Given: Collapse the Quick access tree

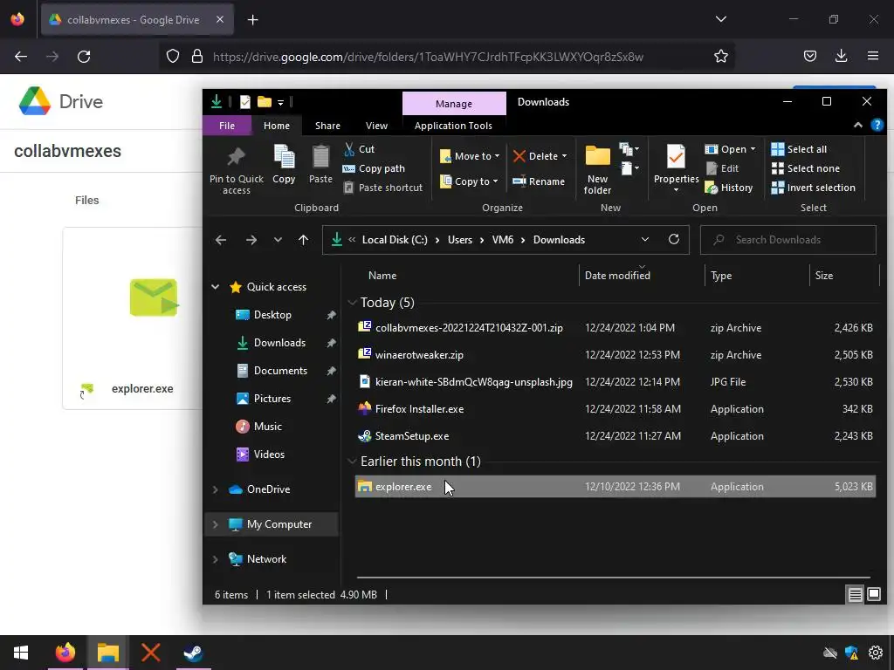Looking at the screenshot, I should coord(215,287).
